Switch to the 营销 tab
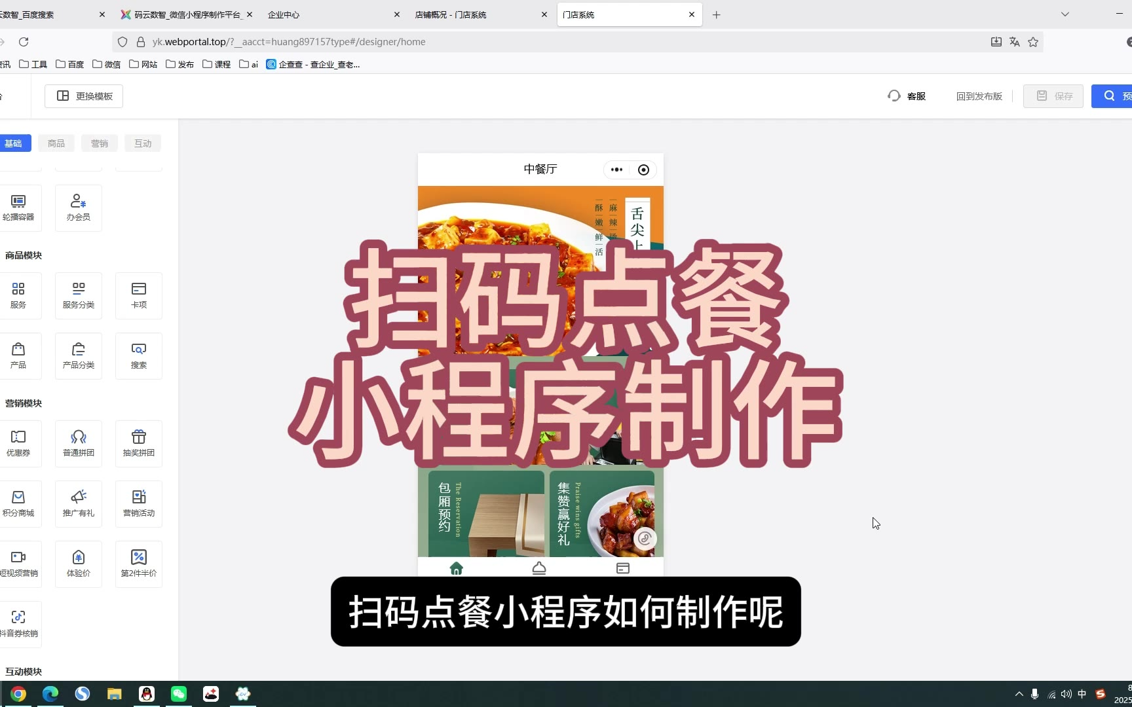Screen dimensions: 1132x707 tap(100, 143)
